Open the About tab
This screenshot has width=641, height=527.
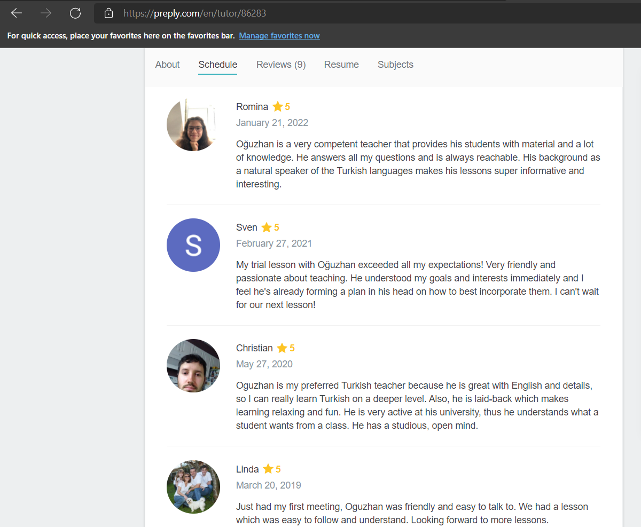(167, 65)
